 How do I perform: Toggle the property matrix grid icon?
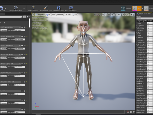[25, 17]
